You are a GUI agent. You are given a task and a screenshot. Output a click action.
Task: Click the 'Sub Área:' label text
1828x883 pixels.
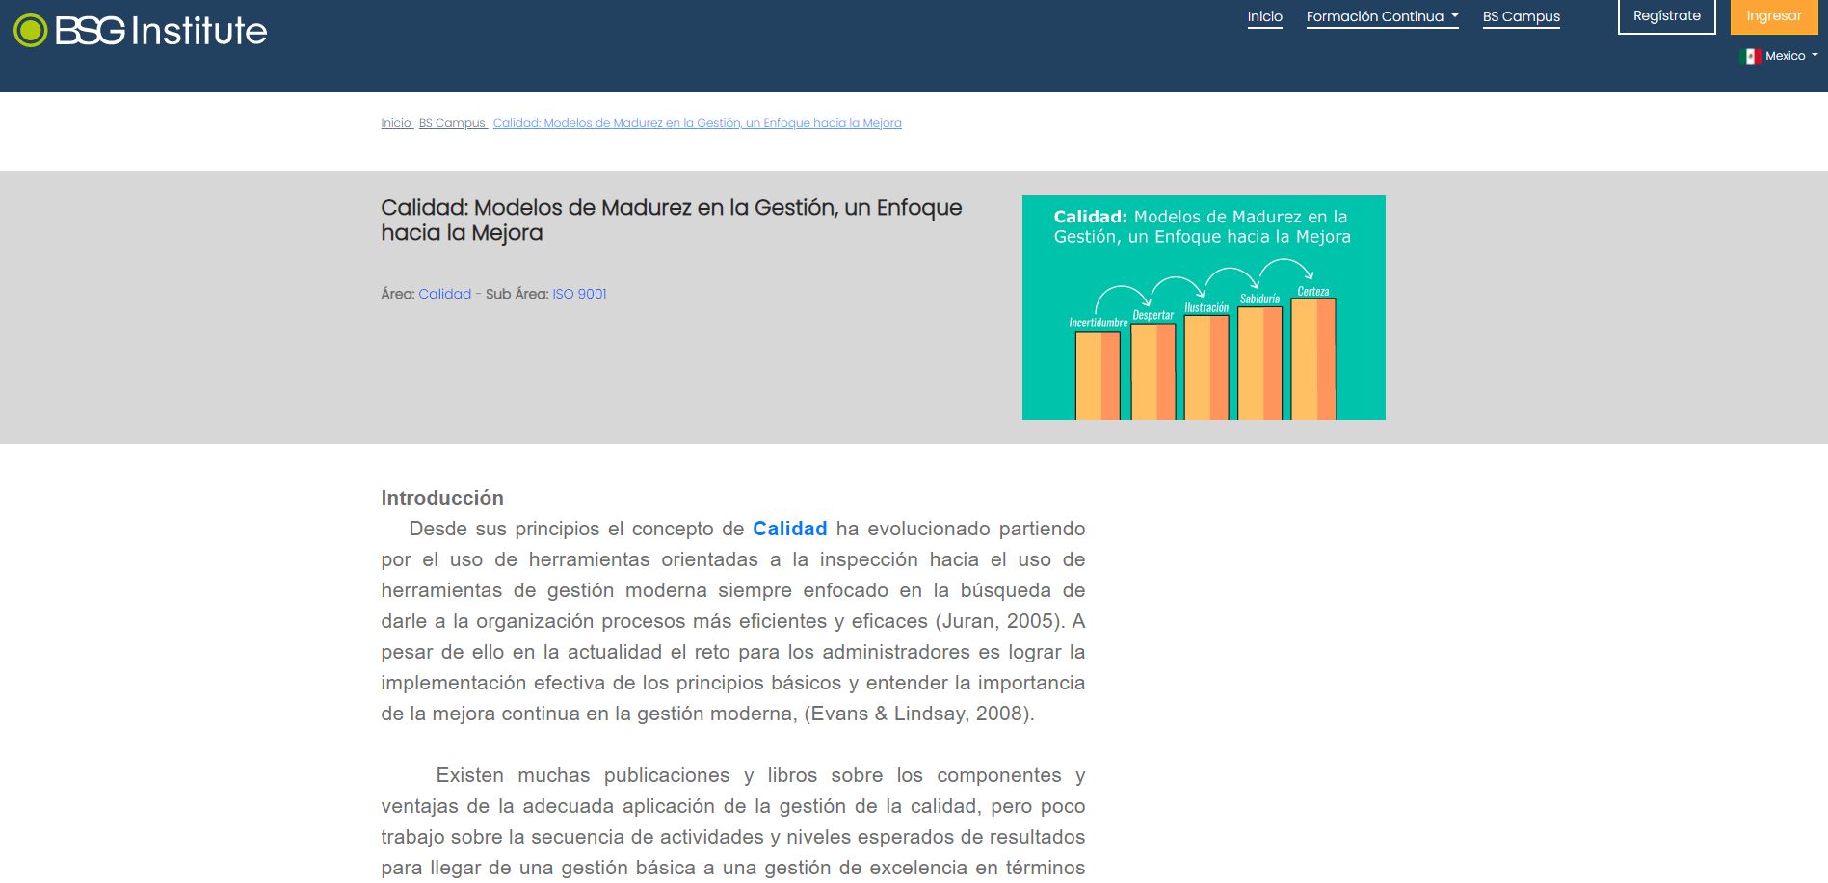(517, 294)
